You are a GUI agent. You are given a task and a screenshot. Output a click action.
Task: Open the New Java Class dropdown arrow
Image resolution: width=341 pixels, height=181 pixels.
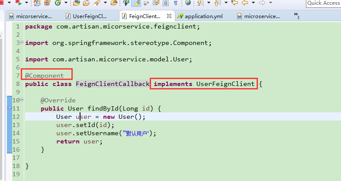[66, 3]
